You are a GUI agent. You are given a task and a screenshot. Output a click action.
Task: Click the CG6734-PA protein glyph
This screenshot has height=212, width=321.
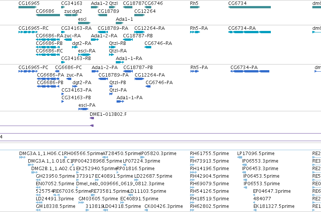250,71
